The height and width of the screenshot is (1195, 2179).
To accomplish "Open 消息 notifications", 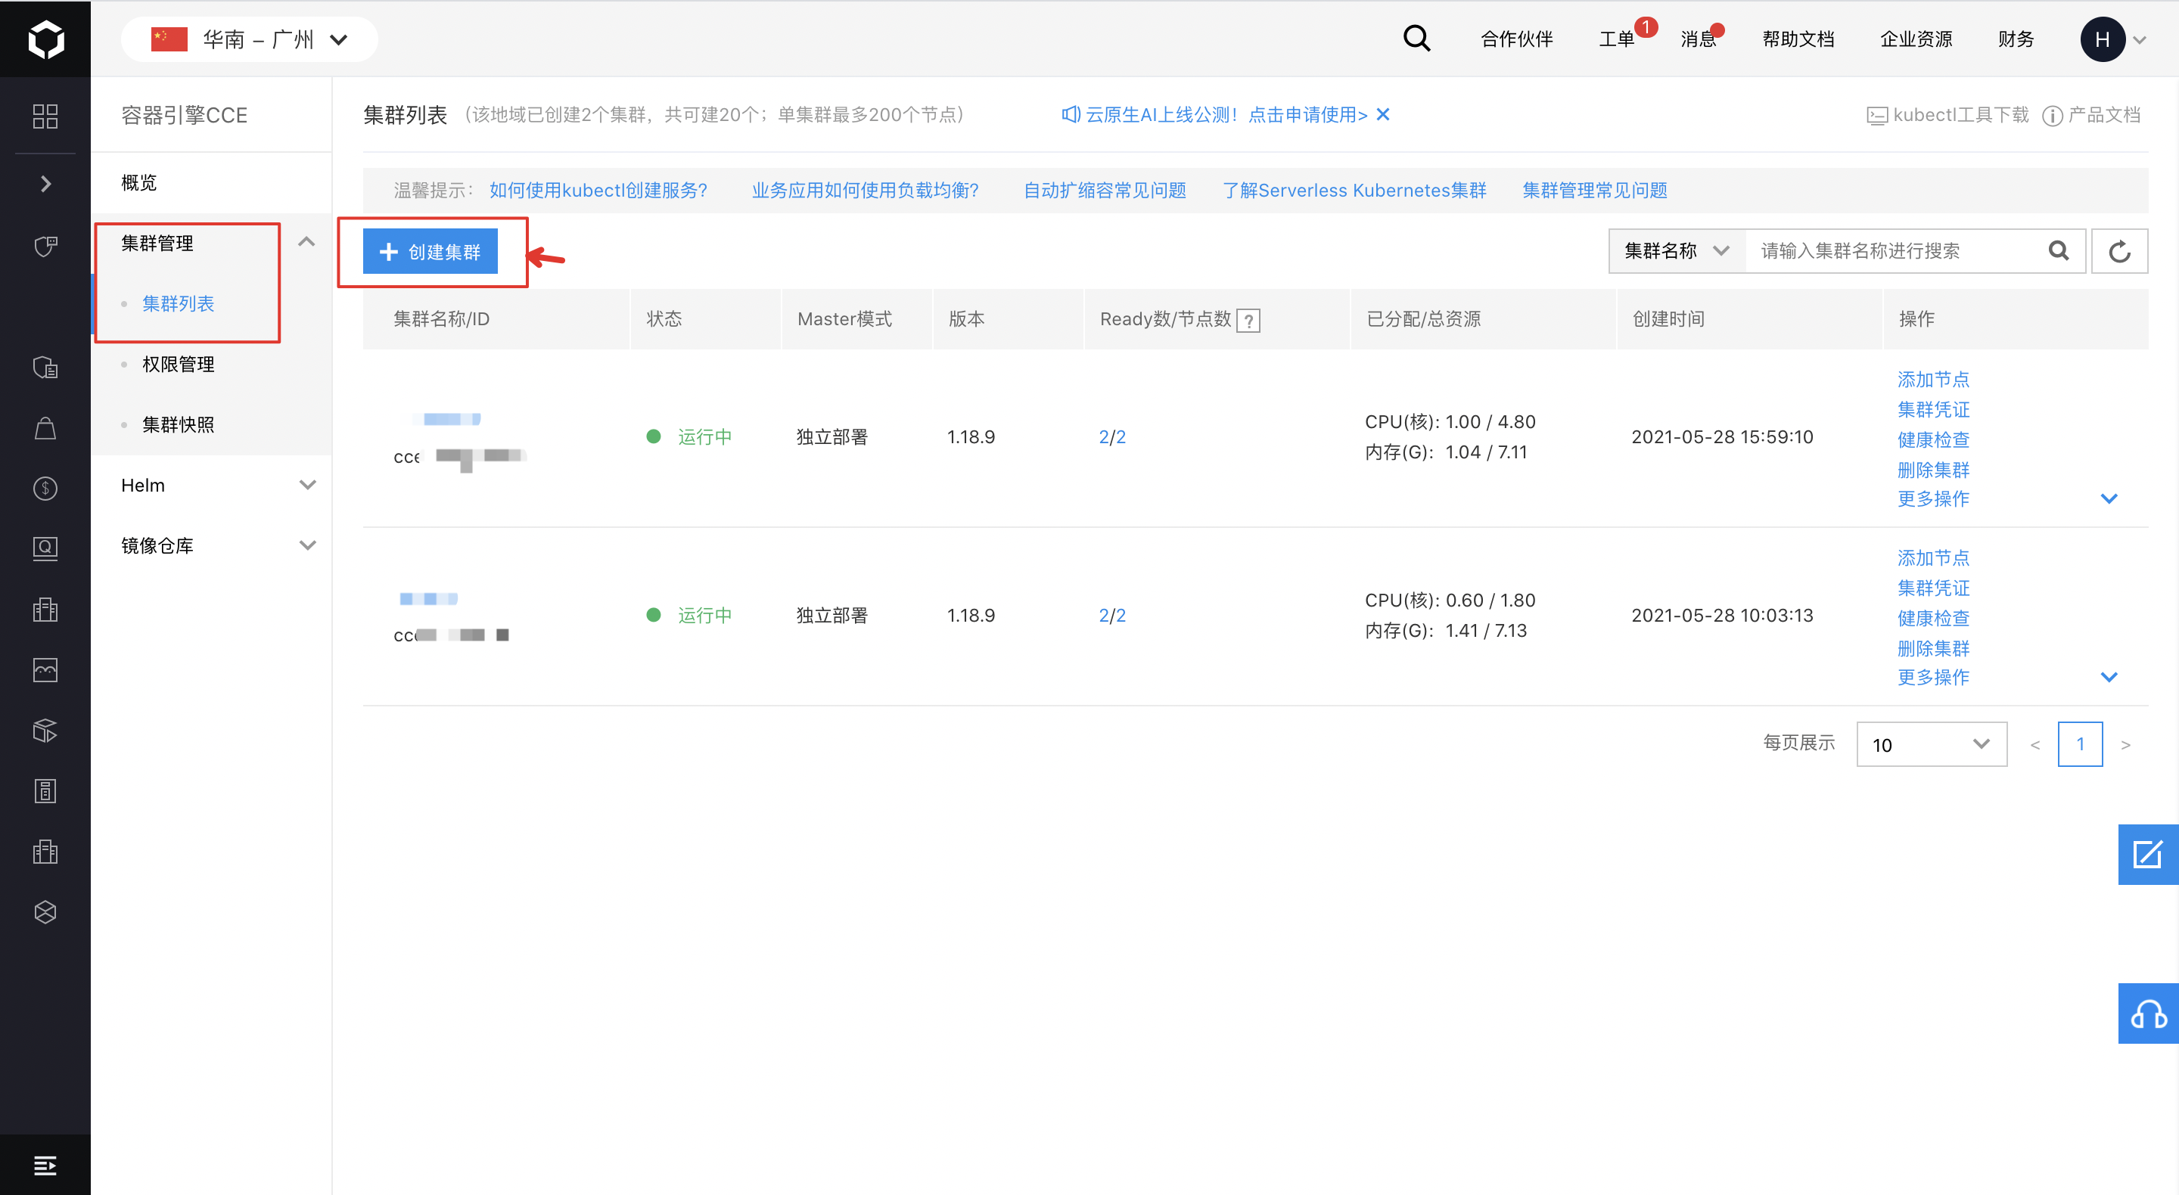I will pyautogui.click(x=1697, y=39).
